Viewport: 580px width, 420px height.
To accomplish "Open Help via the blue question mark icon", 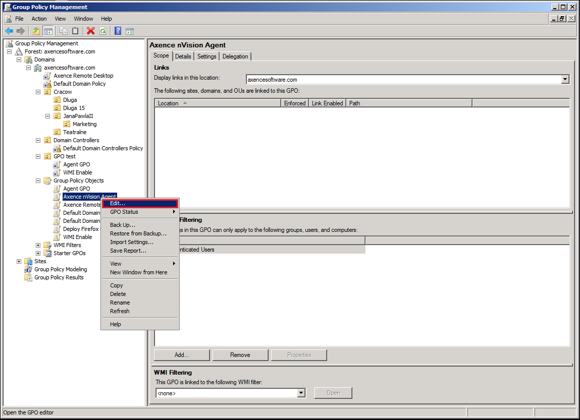I will (118, 31).
